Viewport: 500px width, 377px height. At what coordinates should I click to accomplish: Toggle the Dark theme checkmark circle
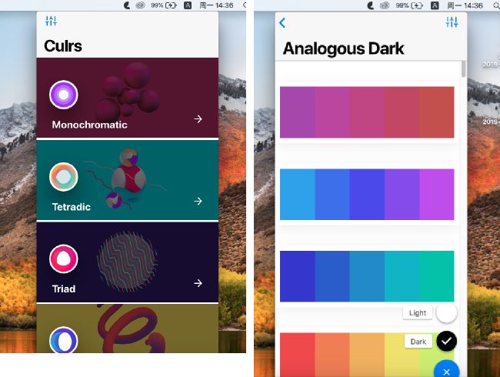446,341
